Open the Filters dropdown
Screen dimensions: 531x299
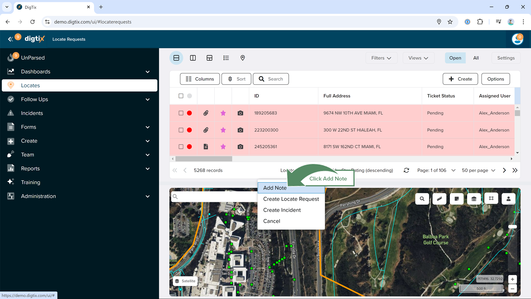pyautogui.click(x=381, y=58)
